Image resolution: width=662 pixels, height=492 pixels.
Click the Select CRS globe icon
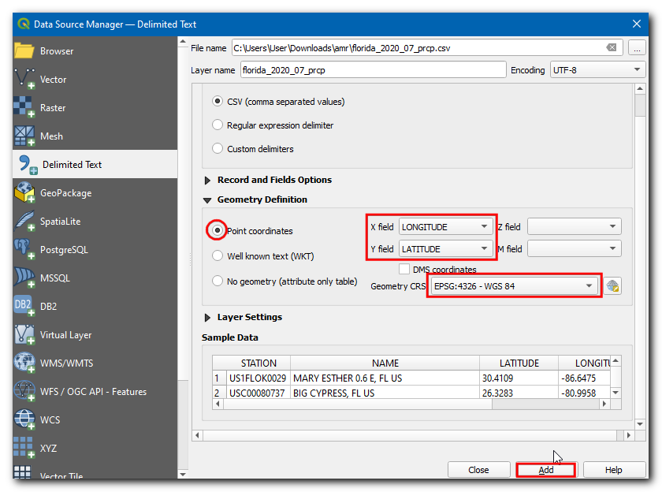tap(612, 286)
